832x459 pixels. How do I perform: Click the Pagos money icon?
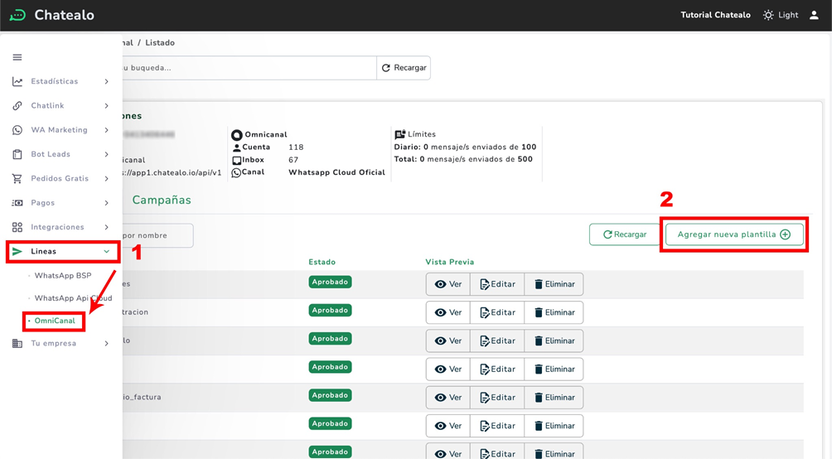click(x=17, y=203)
